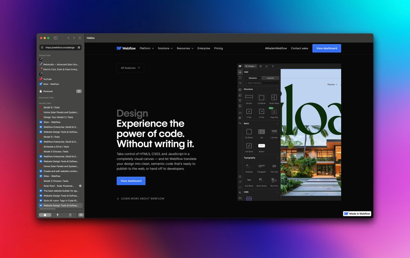Open the Design mode dropdown in Designer
Screen dimensions: 410x258
coord(251,66)
